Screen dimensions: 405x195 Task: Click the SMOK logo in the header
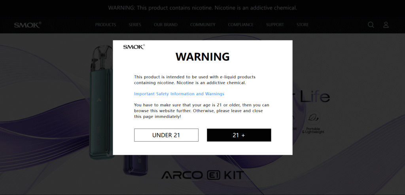(x=28, y=25)
